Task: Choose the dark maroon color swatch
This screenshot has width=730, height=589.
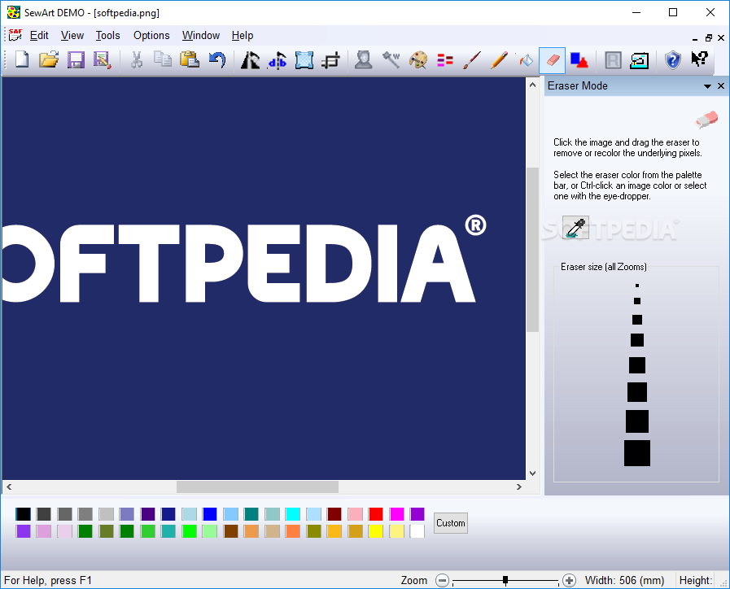Action: [x=334, y=514]
